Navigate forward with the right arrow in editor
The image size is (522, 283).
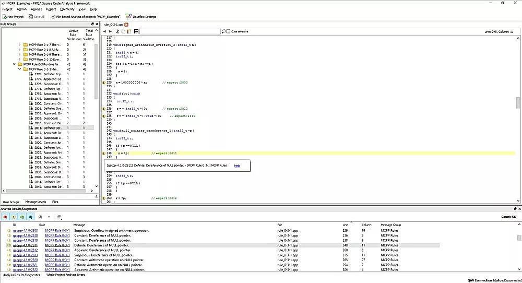coord(111,31)
